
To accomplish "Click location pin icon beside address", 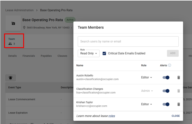I will click(x=24, y=28).
